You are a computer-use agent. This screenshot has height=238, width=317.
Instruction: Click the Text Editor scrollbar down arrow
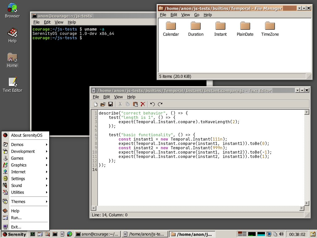(x=307, y=203)
